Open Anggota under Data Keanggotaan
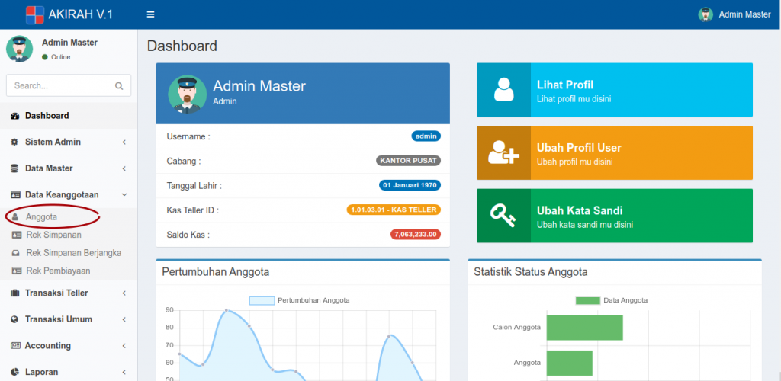Viewport: 781px width, 381px height. coord(41,217)
